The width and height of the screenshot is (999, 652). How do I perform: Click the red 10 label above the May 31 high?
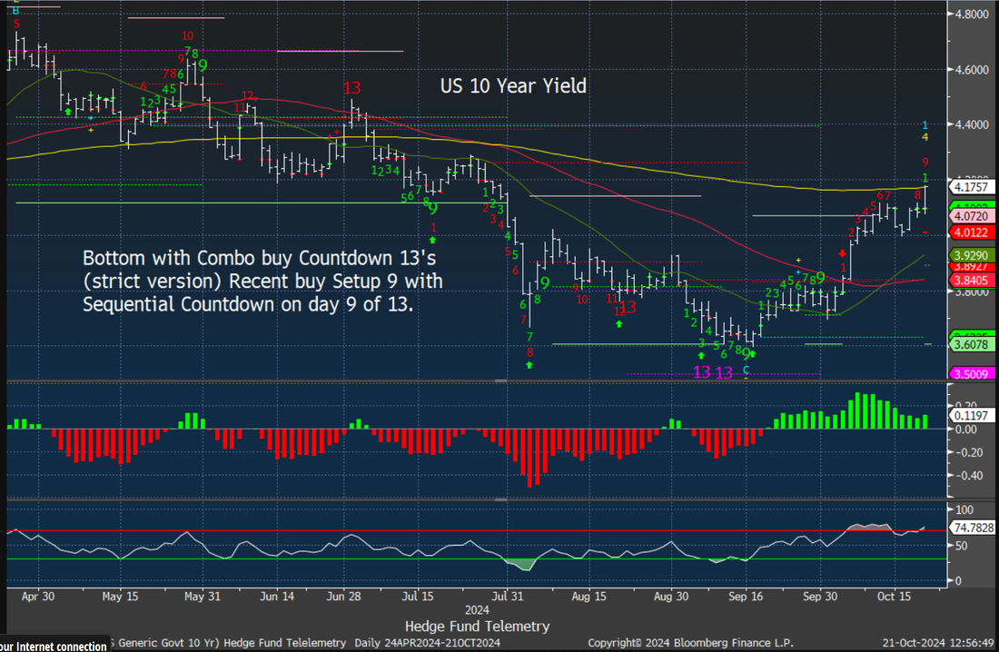187,35
